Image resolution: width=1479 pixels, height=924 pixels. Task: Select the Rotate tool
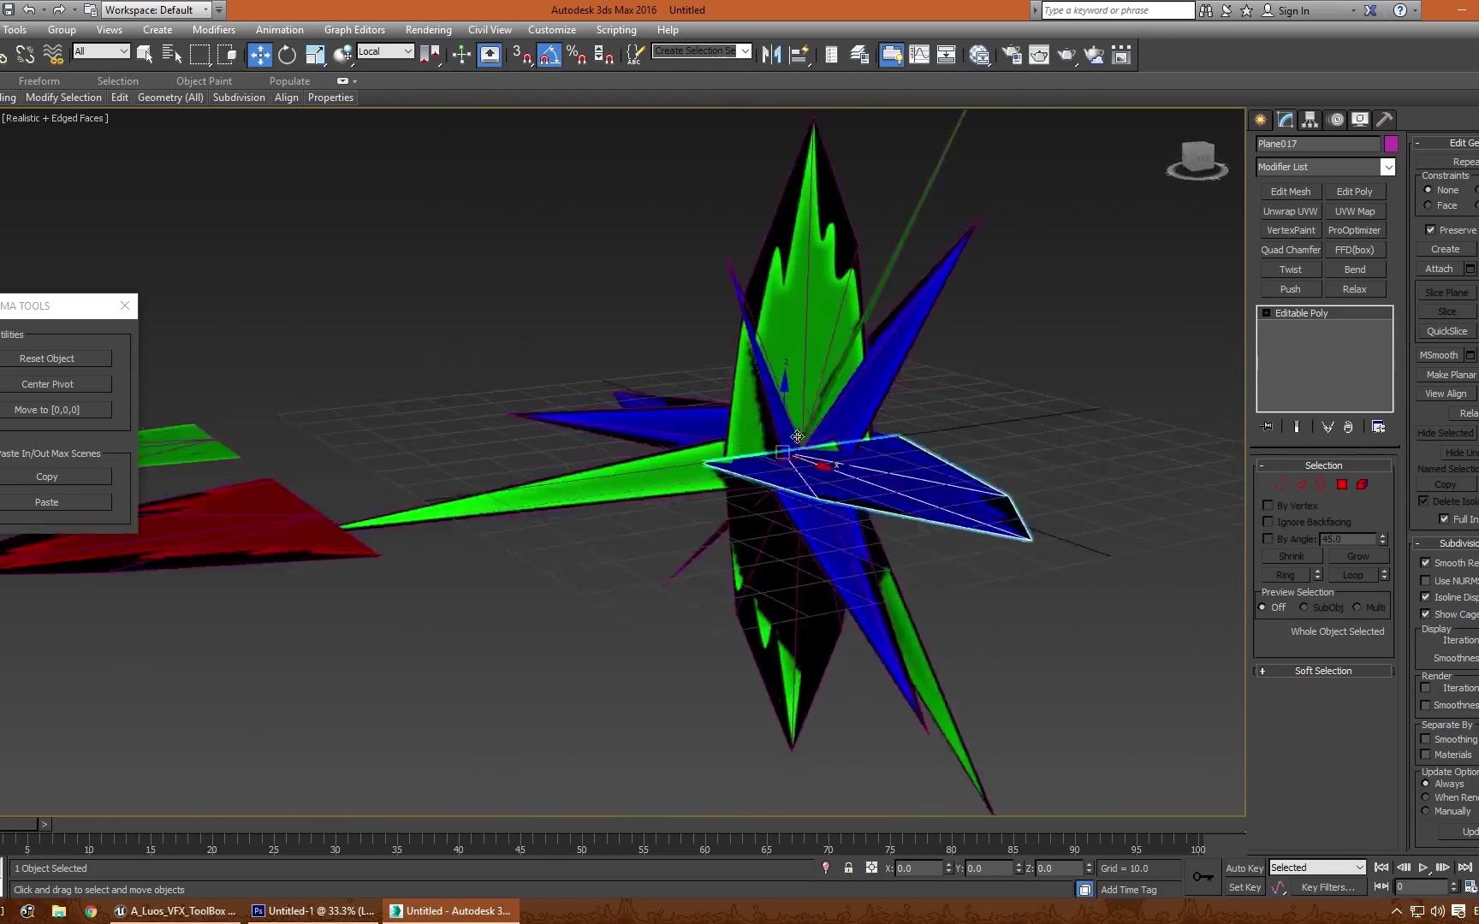tap(287, 55)
